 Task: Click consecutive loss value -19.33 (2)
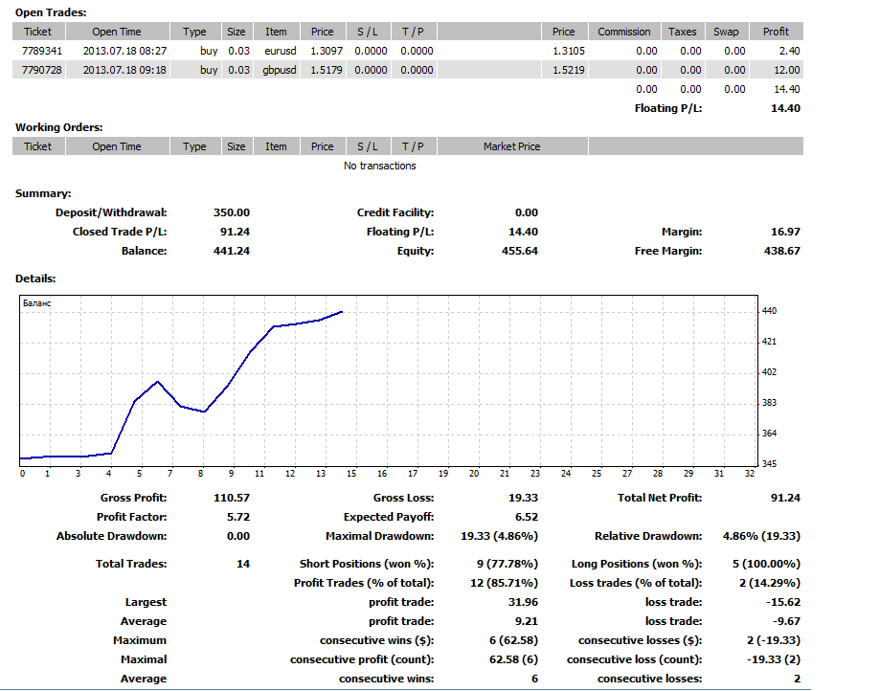pyautogui.click(x=774, y=659)
